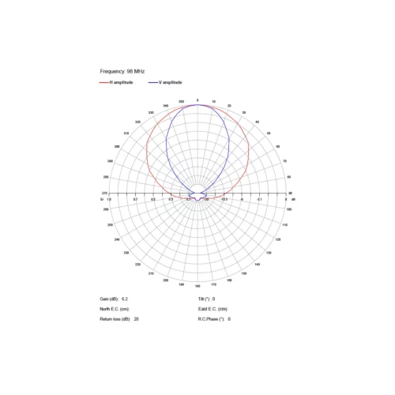Click the 180 degree label below chart
This screenshot has height=395, width=395.
pos(197,286)
